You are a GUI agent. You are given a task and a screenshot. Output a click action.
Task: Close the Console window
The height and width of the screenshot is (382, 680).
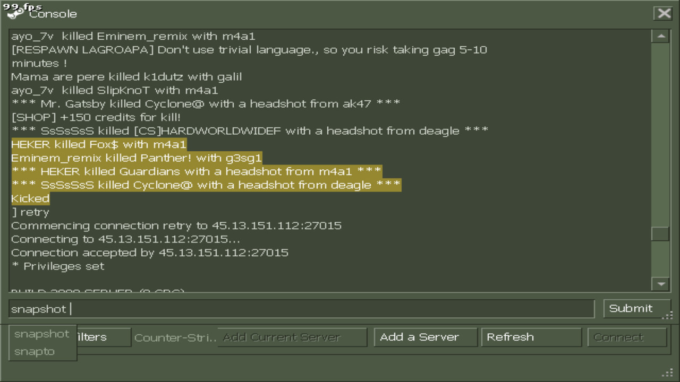pos(664,13)
